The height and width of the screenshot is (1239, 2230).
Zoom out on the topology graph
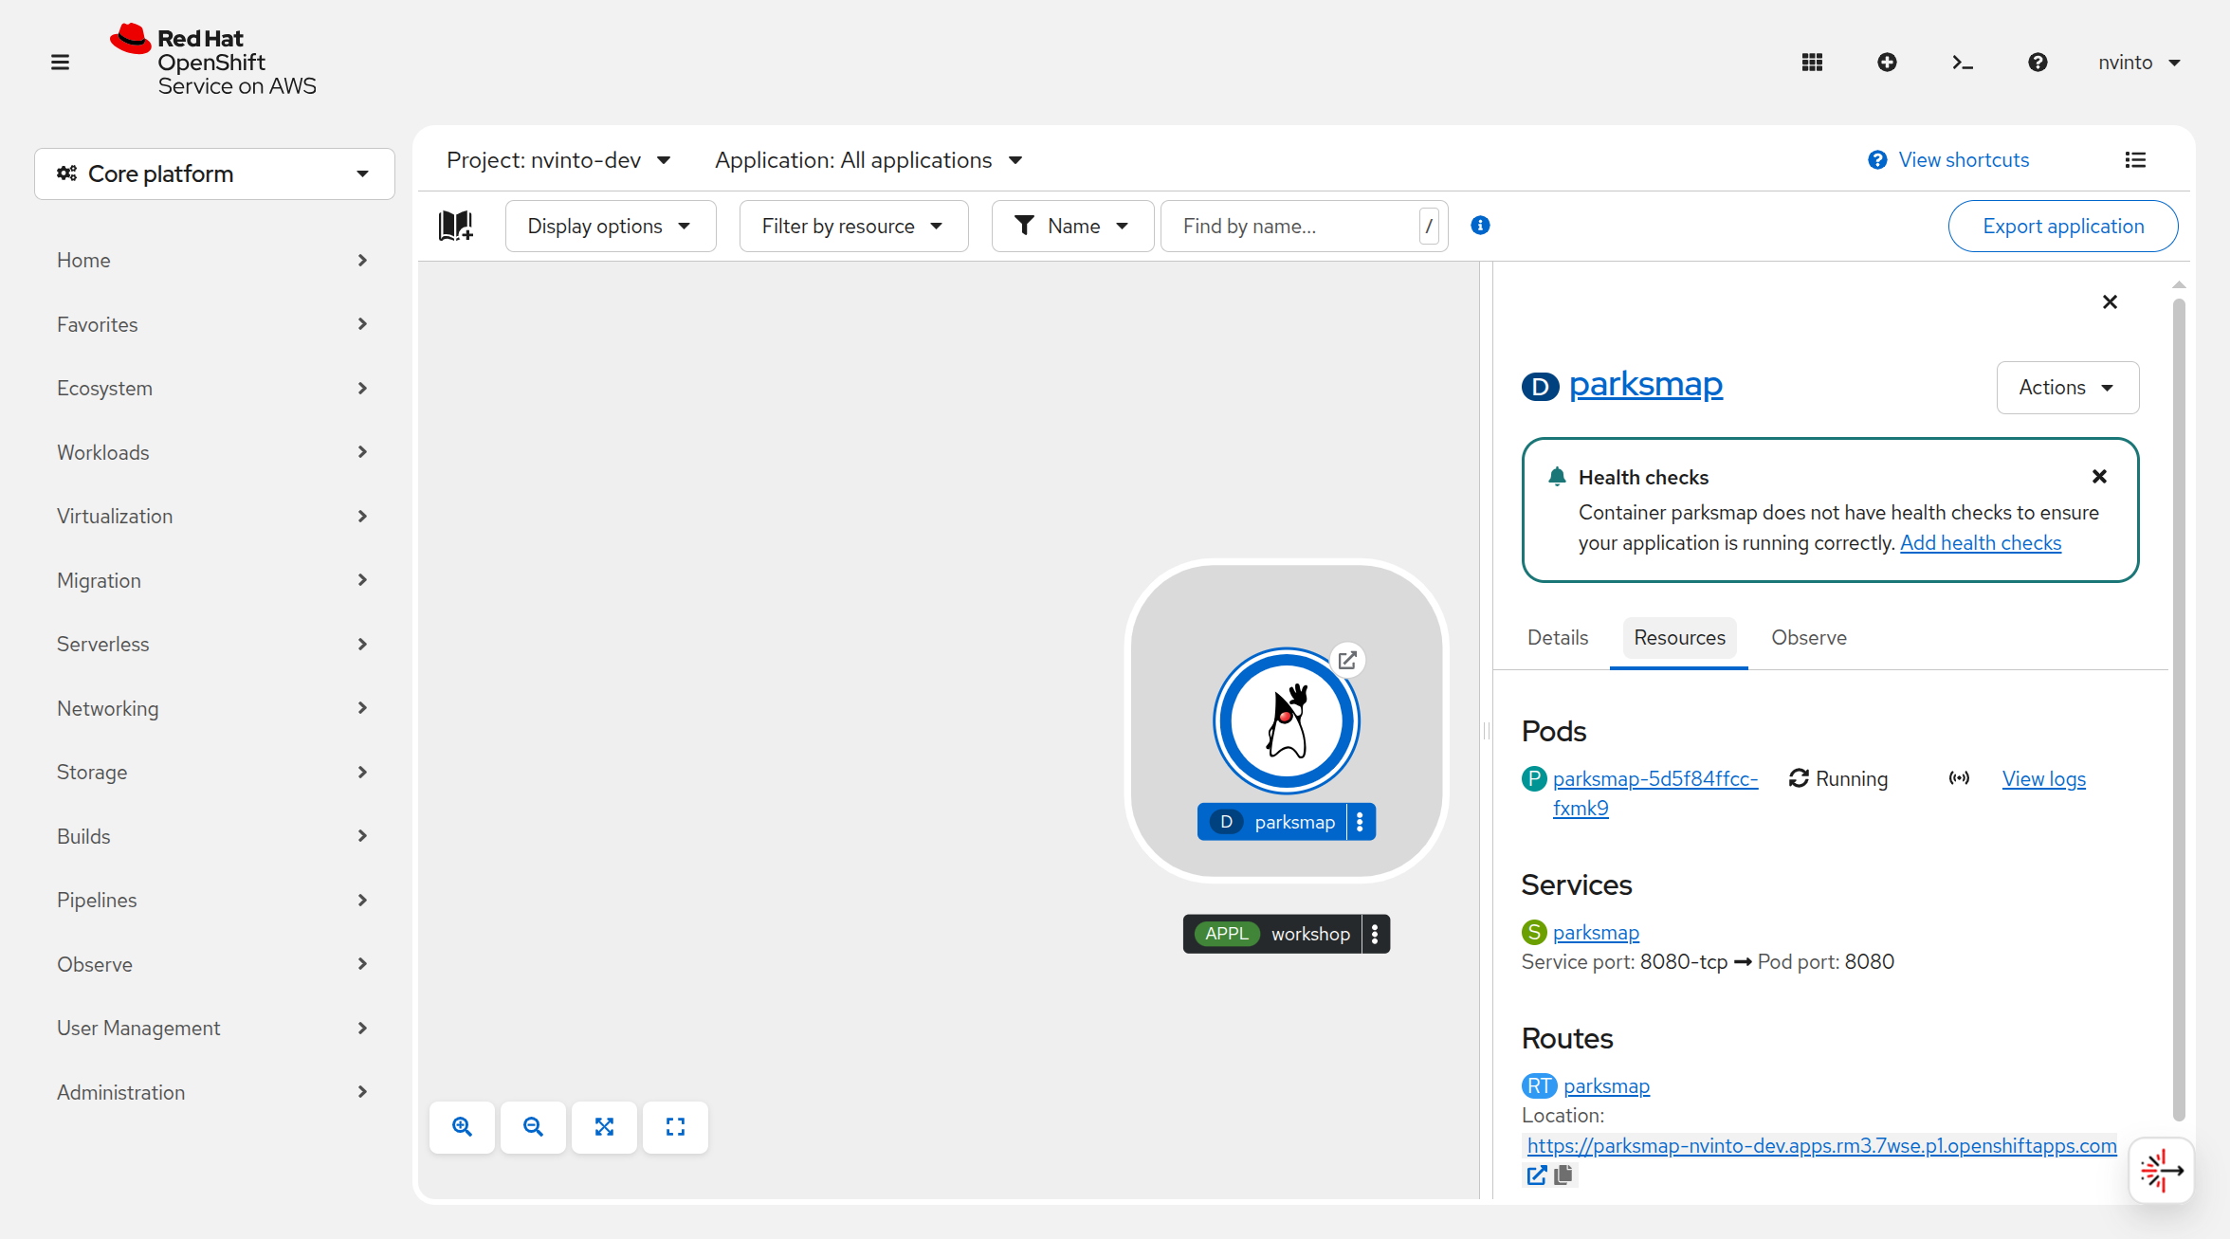click(x=533, y=1127)
